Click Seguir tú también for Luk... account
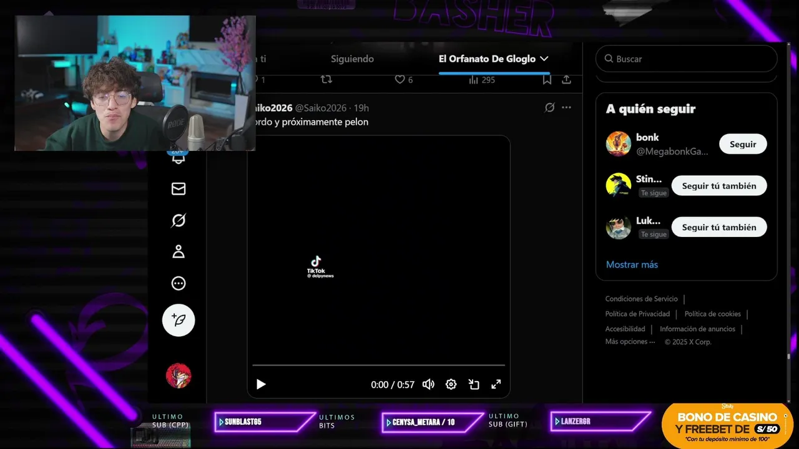799x449 pixels. (x=719, y=228)
